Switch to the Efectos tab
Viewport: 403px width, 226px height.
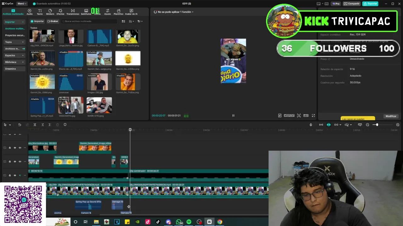pos(60,12)
